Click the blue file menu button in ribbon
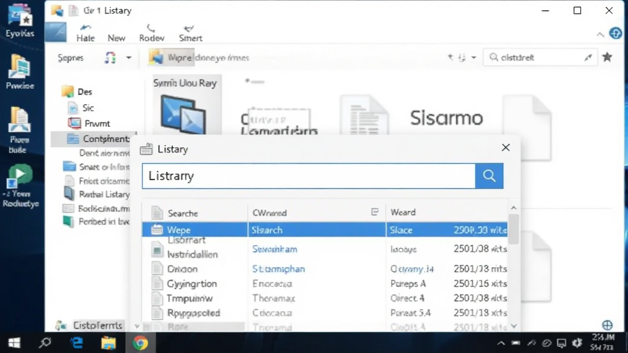The width and height of the screenshot is (628, 353). [x=55, y=32]
